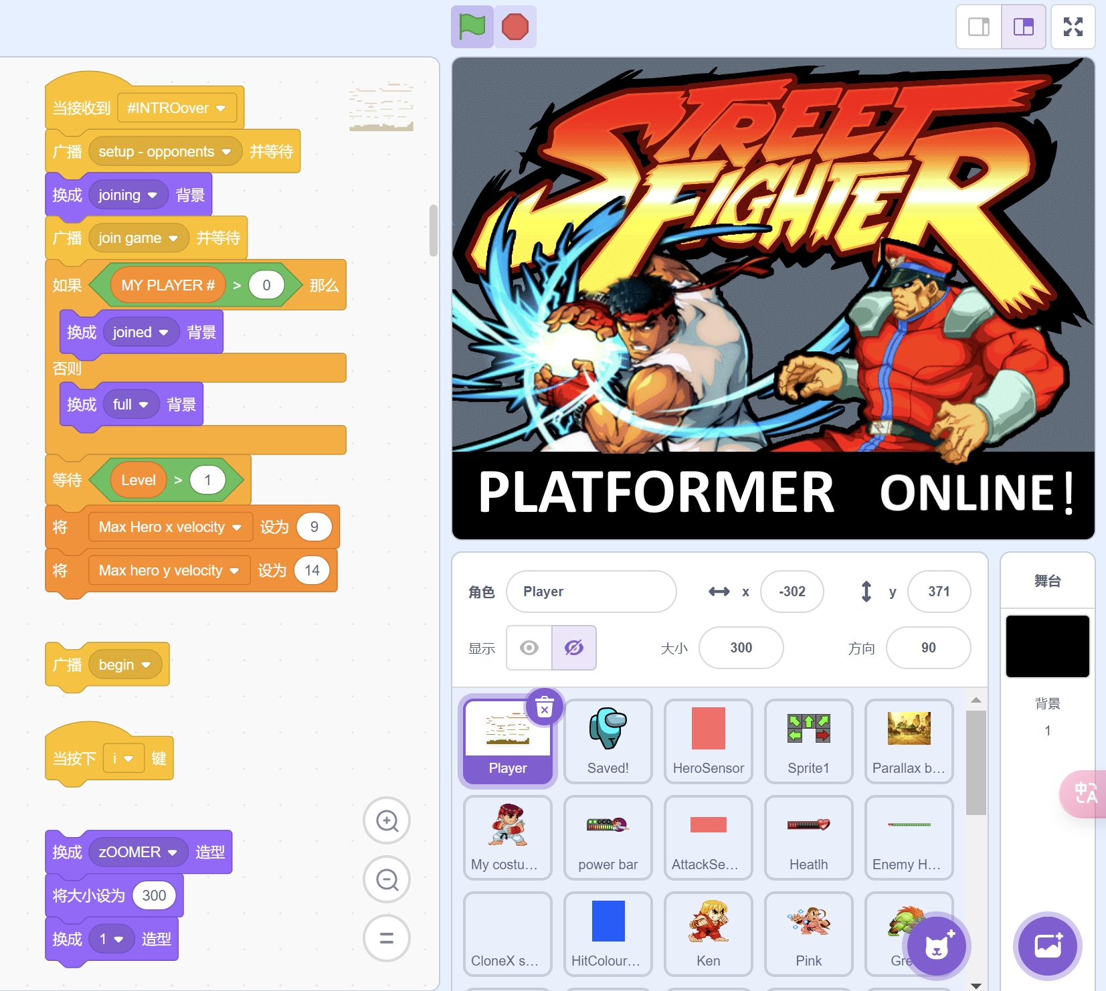Viewport: 1106px width, 991px height.
Task: Select the power bar sprite
Action: pyautogui.click(x=608, y=838)
